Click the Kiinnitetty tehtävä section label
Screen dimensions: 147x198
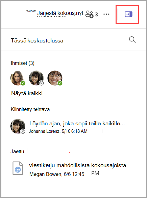tap(30, 109)
